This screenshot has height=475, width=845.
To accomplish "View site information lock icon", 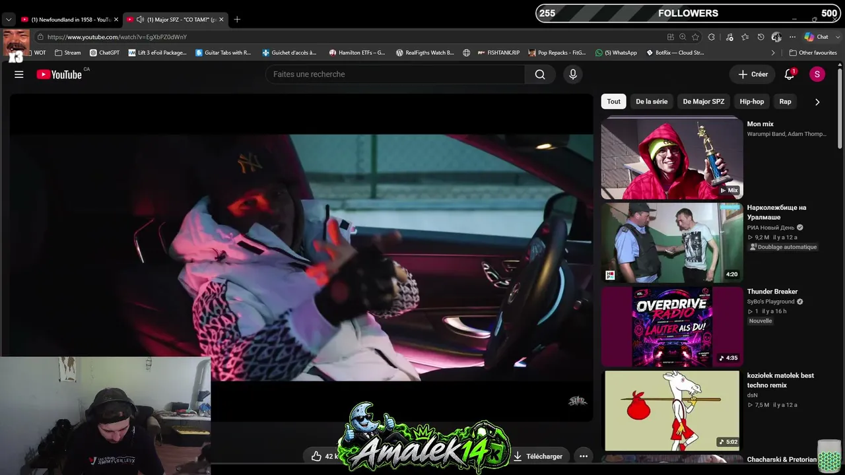I will coord(40,37).
